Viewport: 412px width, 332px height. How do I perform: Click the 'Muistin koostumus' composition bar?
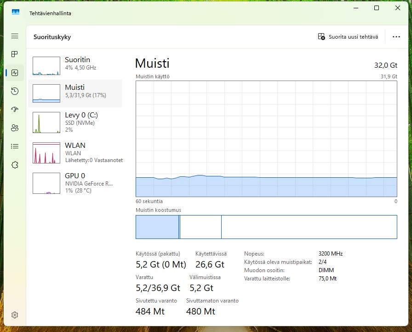266,227
